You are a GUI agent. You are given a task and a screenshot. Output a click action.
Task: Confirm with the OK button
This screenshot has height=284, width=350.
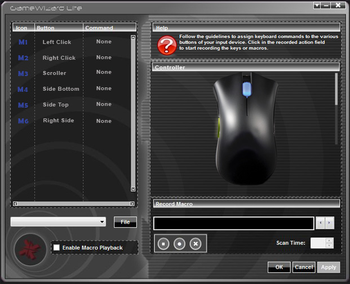pos(279,267)
